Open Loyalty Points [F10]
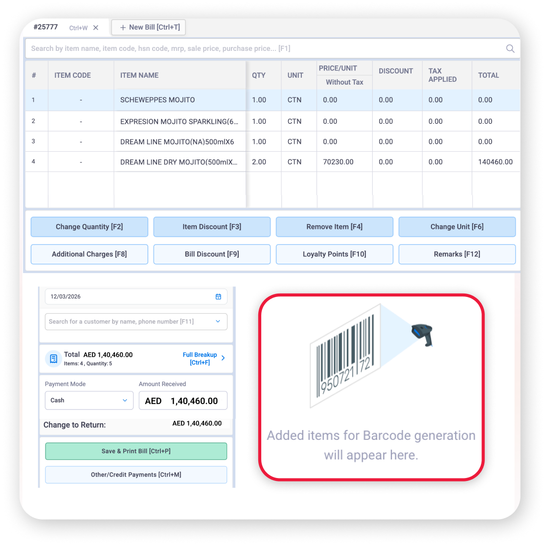The width and height of the screenshot is (546, 546). pos(335,254)
